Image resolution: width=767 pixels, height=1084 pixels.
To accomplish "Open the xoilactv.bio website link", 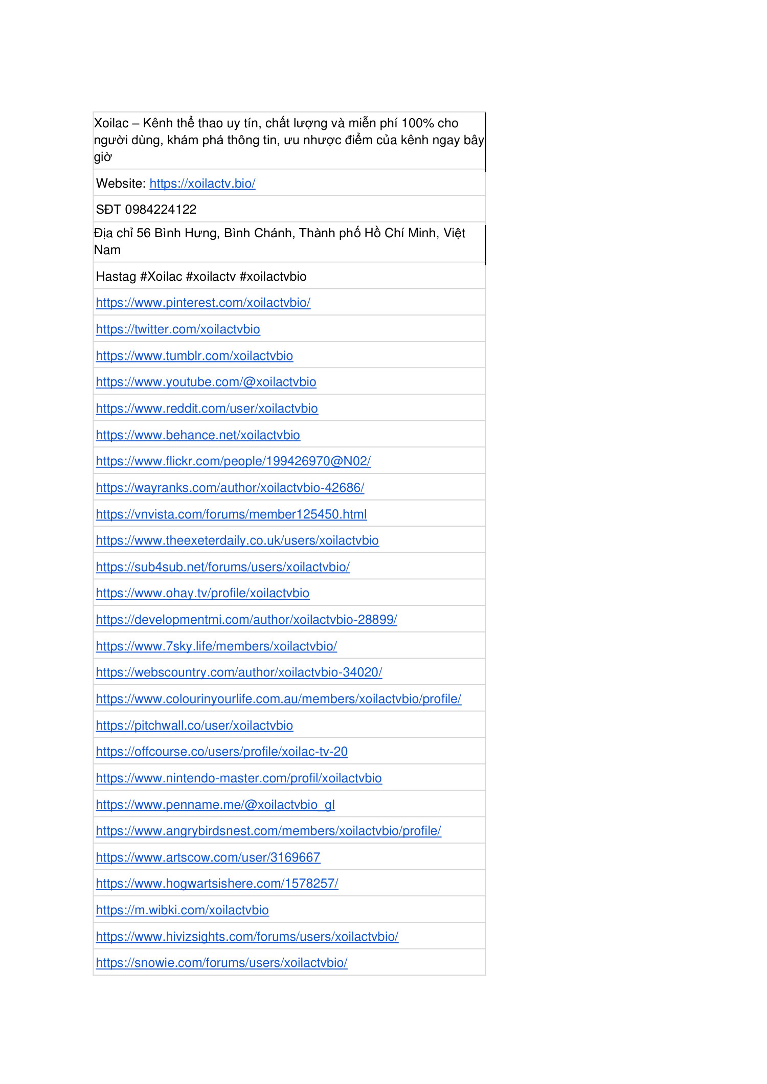I will tap(202, 184).
